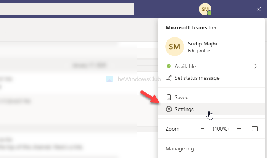Image resolution: width=267 pixels, height=158 pixels.
Task: Open Settings from the profile menu
Action: click(211, 109)
